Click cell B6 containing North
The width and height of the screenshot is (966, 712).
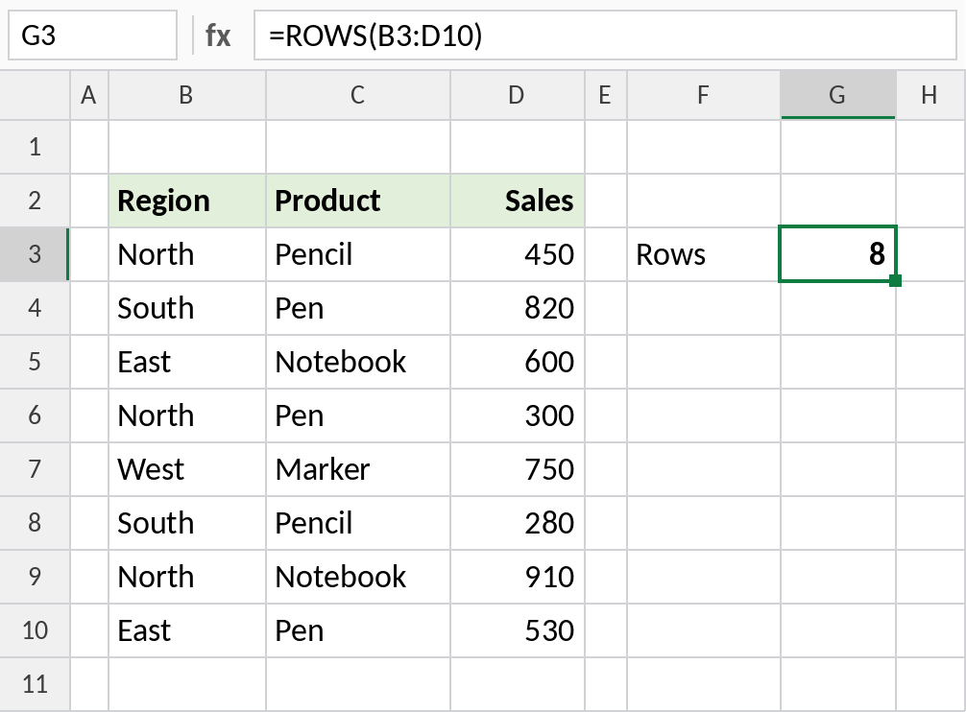point(186,415)
